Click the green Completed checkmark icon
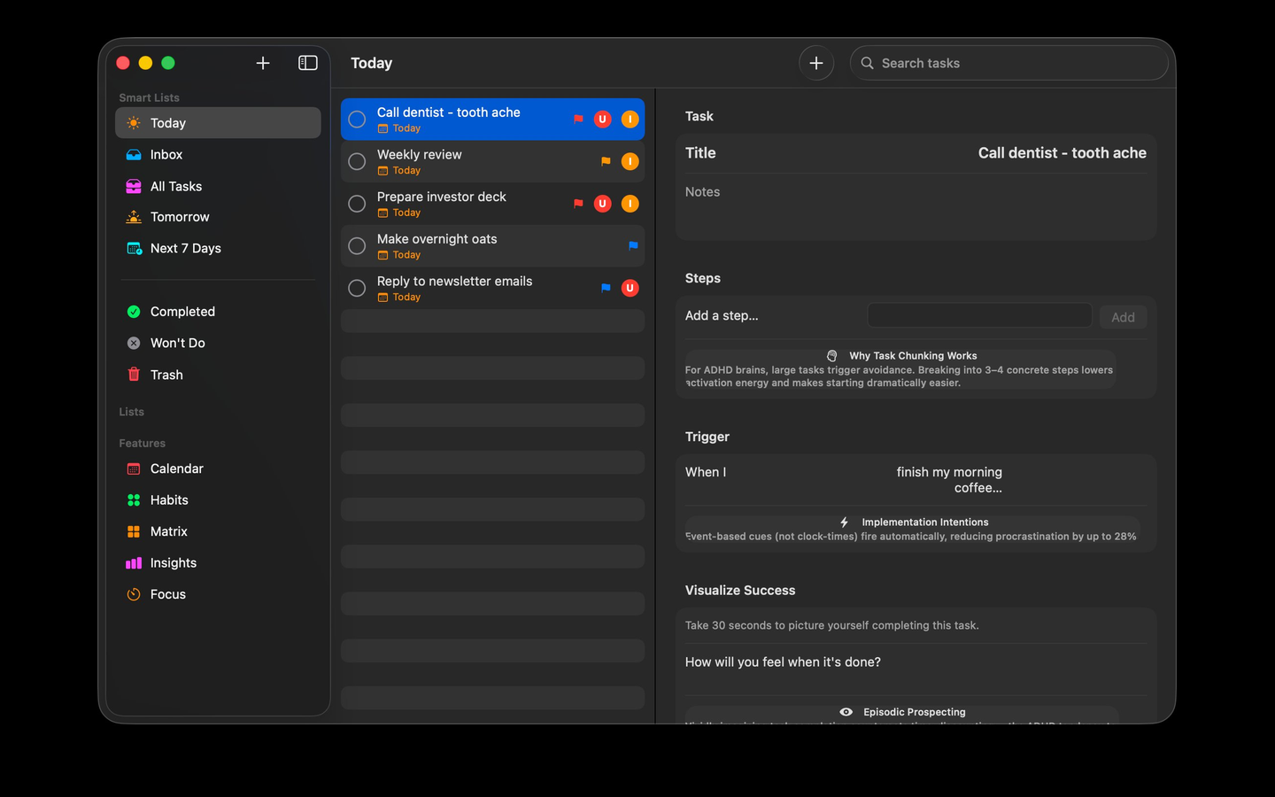 [x=134, y=312]
